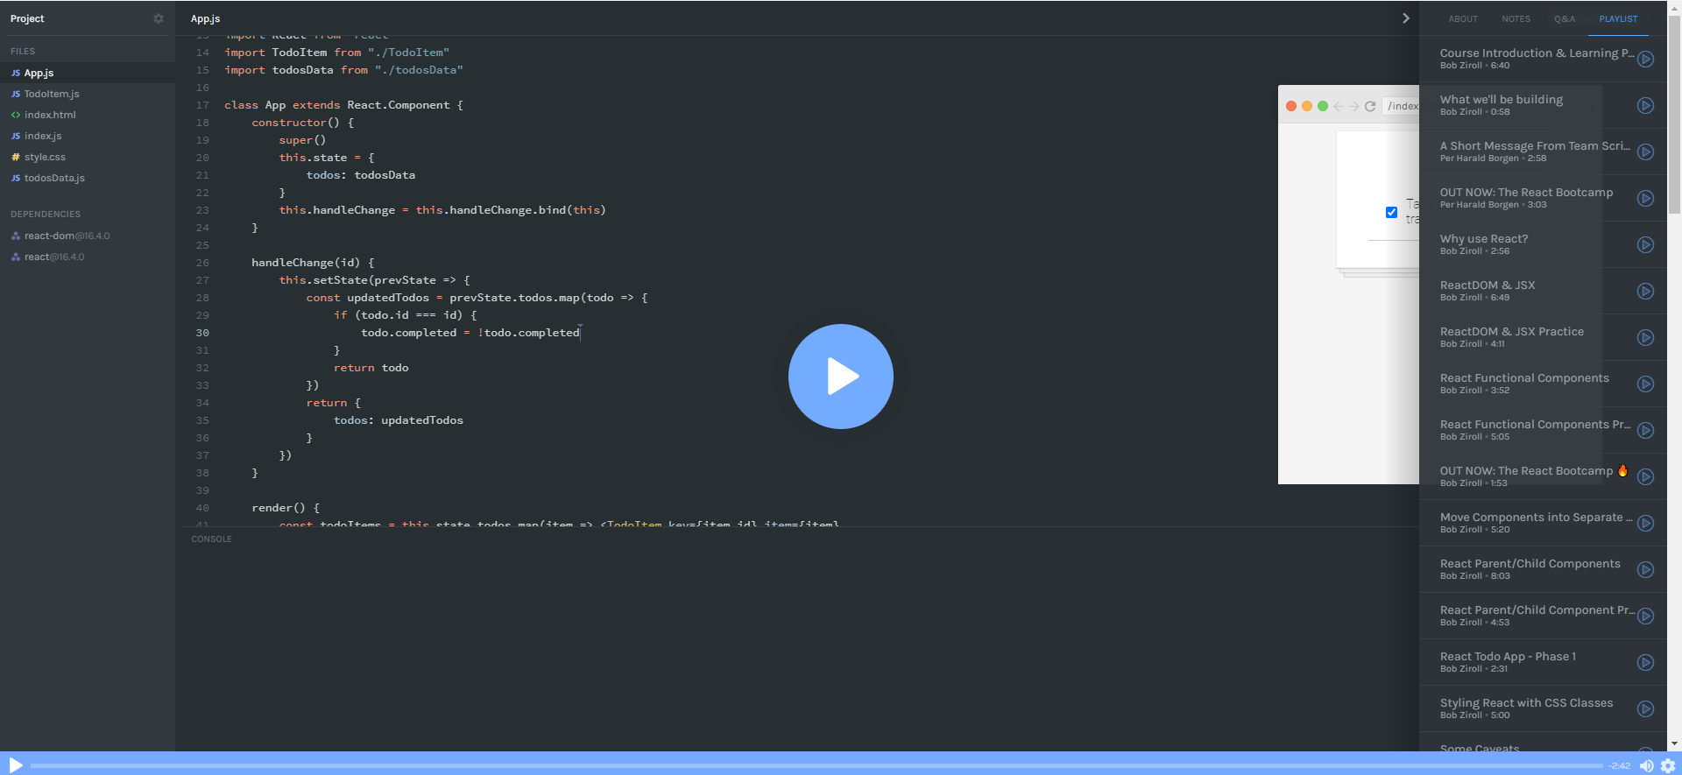Switch to the Q&A tab
Screen dimensions: 1682x775
coord(1565,18)
